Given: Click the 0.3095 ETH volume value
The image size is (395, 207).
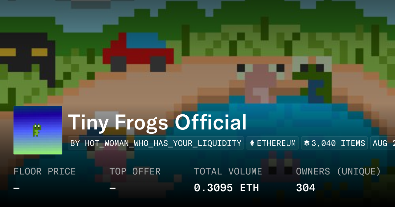Looking at the screenshot, I should (x=226, y=188).
